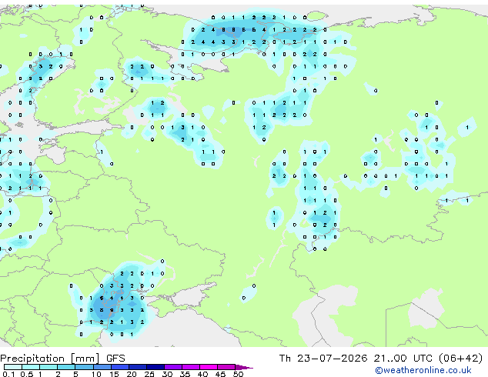Click the "GFS" model label
This screenshot has width=488, height=377.
pos(115,359)
